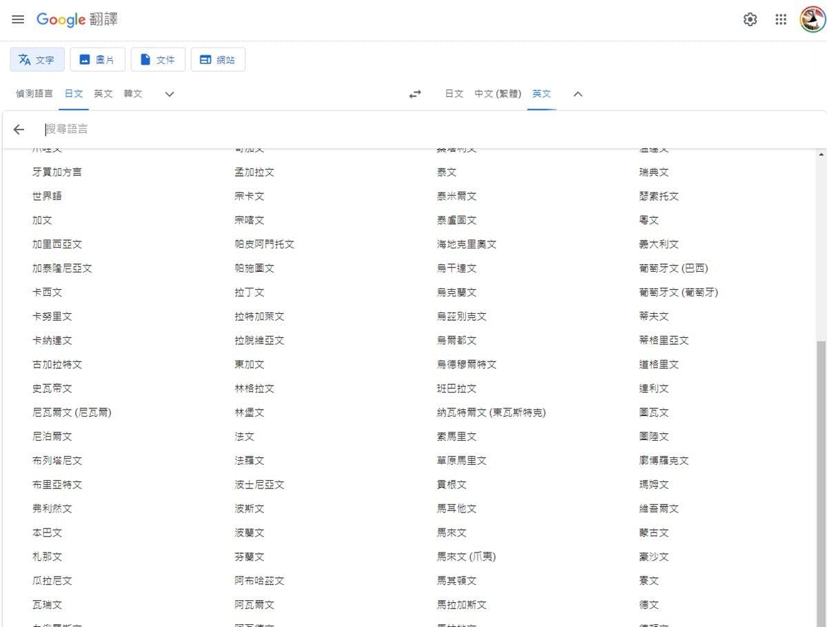The height and width of the screenshot is (627, 827).
Task: Click the back arrow in language search
Action: [19, 130]
